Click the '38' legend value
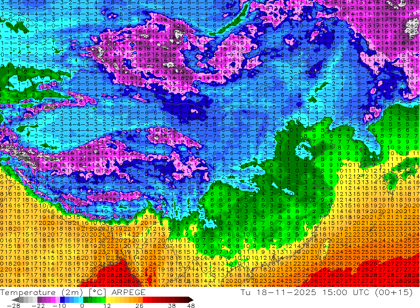Screen dimensions: 420x308 pyautogui.click(x=172, y=305)
